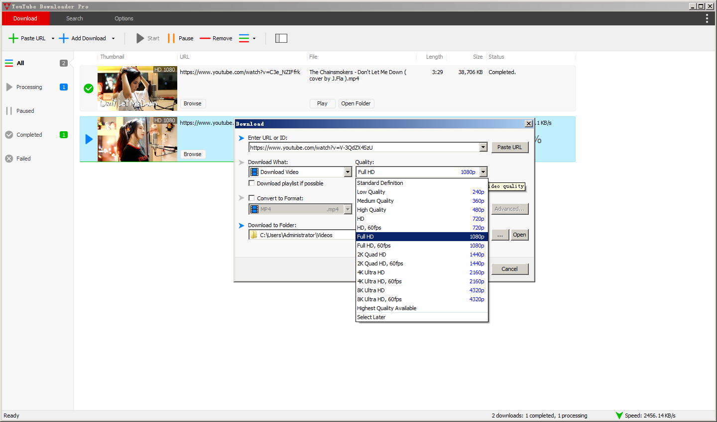Enable the Convert to Format checkbox
Viewport: 717px width, 422px height.
coord(251,198)
